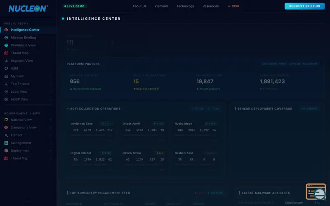
Task: Click the 1,891,423 total events metric
Action: [x=272, y=82]
